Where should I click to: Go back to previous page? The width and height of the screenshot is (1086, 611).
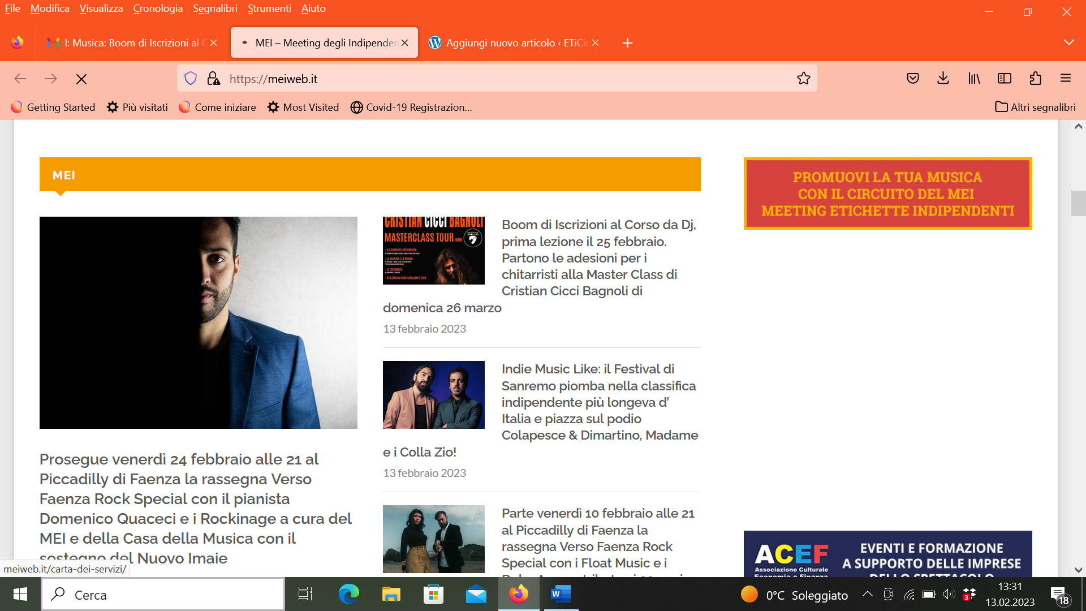(x=20, y=79)
